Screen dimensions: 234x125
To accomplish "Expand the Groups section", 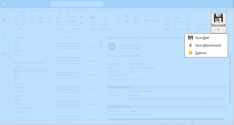I will pos(13,118).
